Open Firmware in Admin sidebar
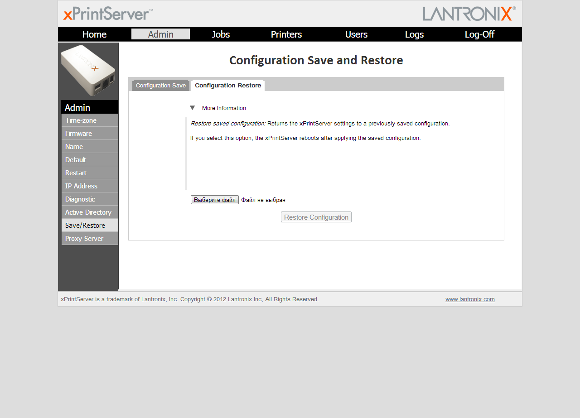The width and height of the screenshot is (580, 418). click(90, 134)
